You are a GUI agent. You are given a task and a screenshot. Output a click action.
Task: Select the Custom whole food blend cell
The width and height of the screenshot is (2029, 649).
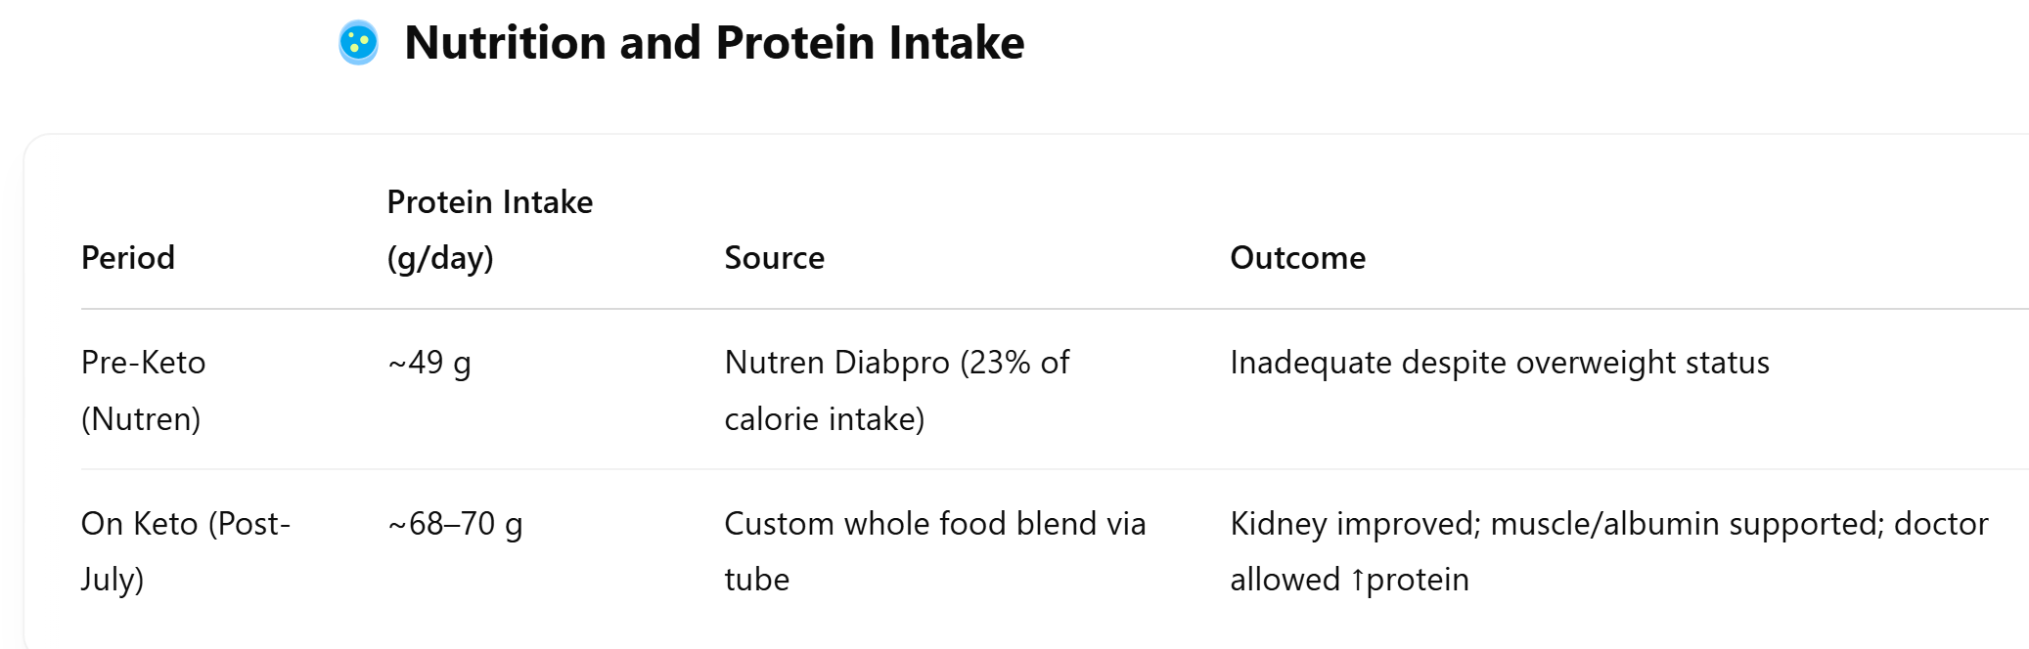click(935, 551)
